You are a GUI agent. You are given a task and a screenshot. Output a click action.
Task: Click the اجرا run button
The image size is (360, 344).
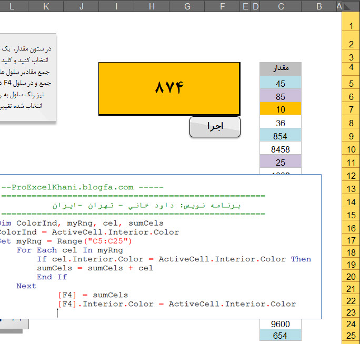pos(215,127)
